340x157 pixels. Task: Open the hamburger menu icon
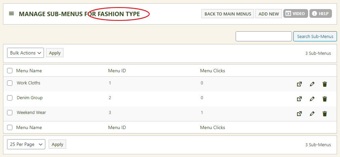[x=11, y=14]
